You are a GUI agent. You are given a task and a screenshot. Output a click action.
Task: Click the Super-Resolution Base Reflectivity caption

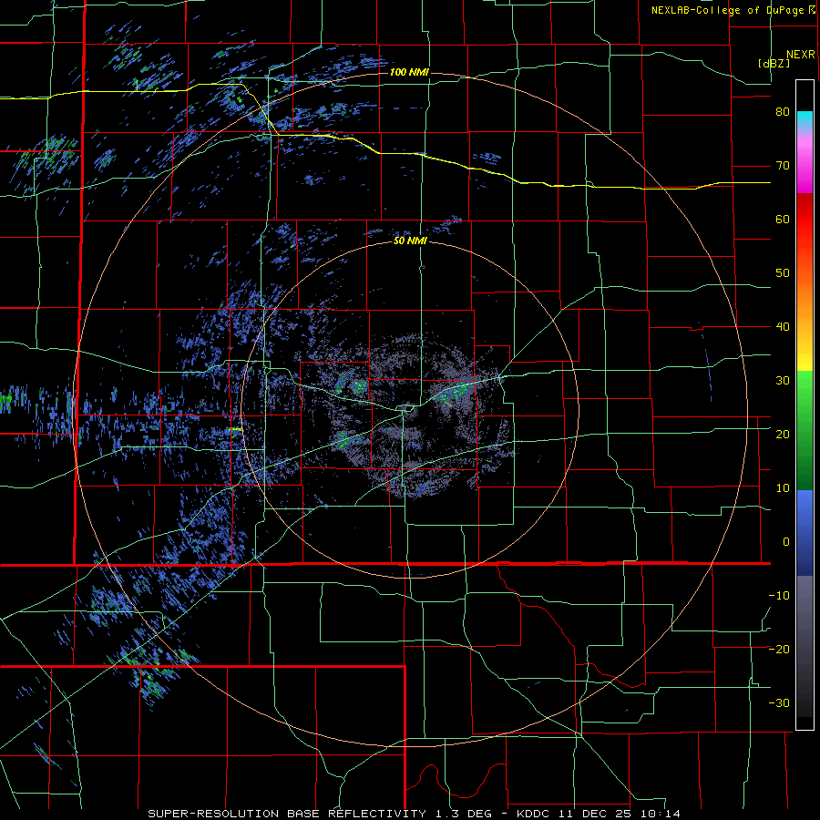coord(415,814)
